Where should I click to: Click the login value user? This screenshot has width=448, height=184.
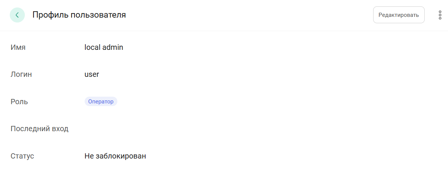coord(92,74)
